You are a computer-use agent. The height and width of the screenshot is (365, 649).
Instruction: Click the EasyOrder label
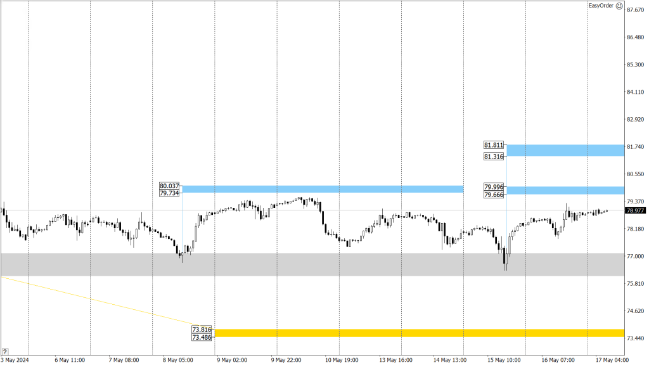click(x=601, y=6)
